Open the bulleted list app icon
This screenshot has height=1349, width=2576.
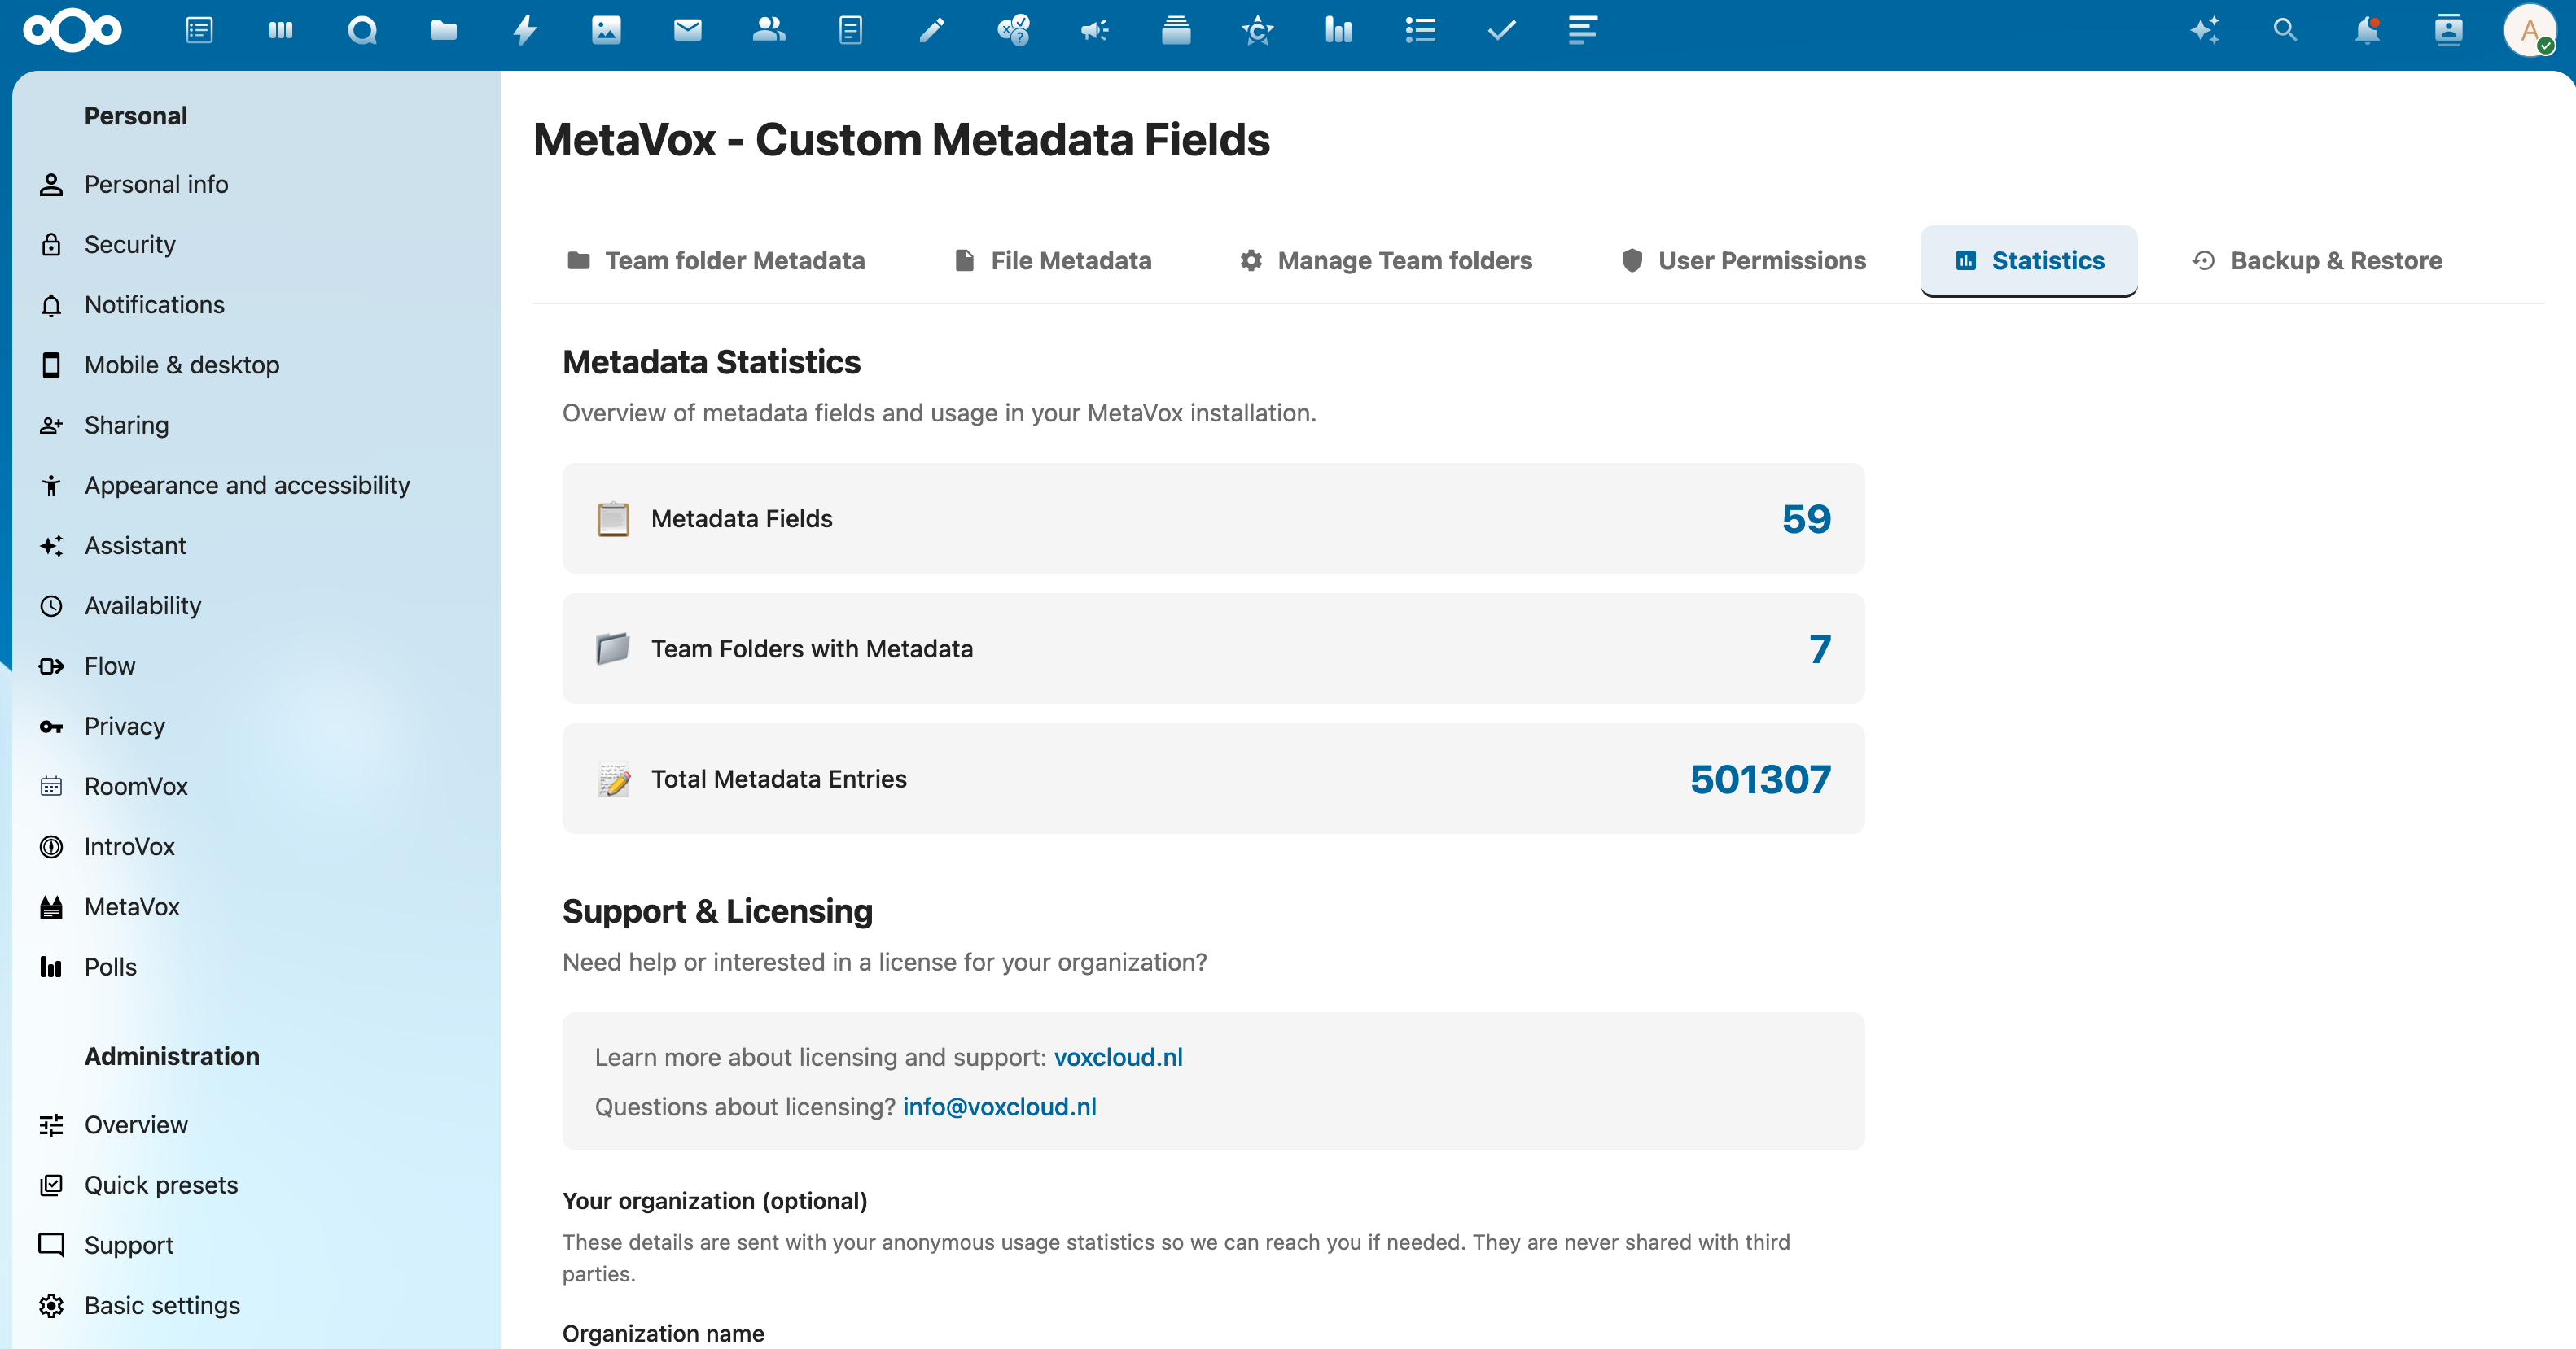pyautogui.click(x=1421, y=30)
